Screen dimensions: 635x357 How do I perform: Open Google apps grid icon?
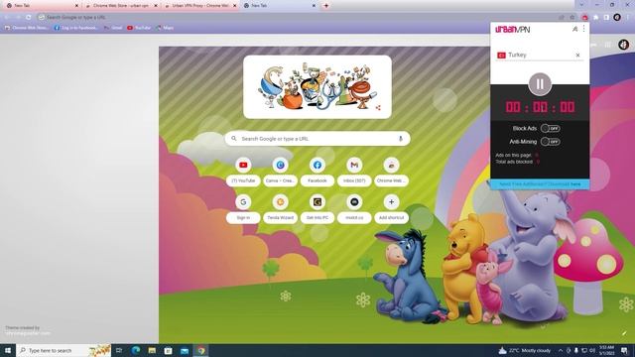point(607,45)
